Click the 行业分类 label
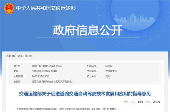 click(x=92, y=76)
